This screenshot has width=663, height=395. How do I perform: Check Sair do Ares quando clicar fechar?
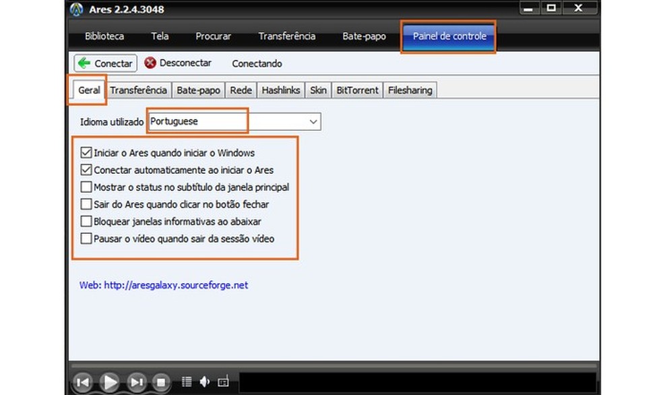(86, 204)
